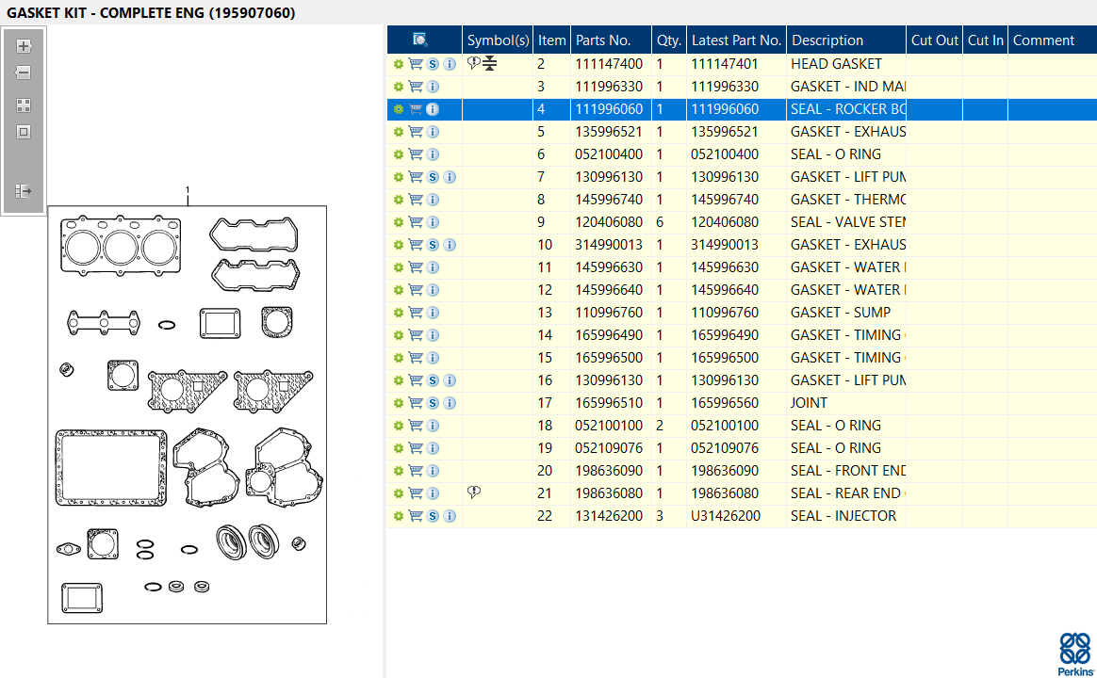
Task: Click the fit-to-window square icon
Action: point(24,132)
